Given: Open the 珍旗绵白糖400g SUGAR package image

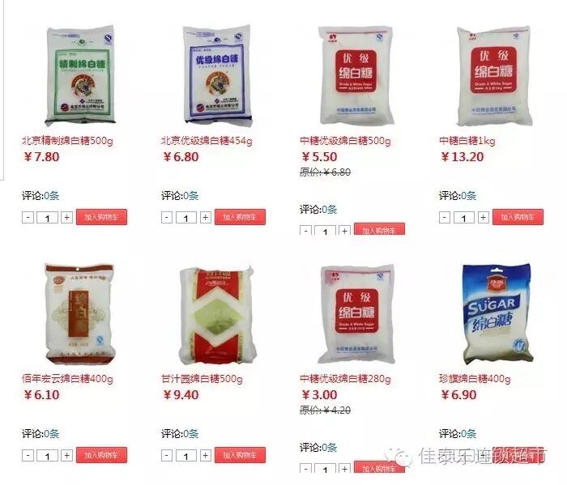Looking at the screenshot, I should click(x=496, y=313).
